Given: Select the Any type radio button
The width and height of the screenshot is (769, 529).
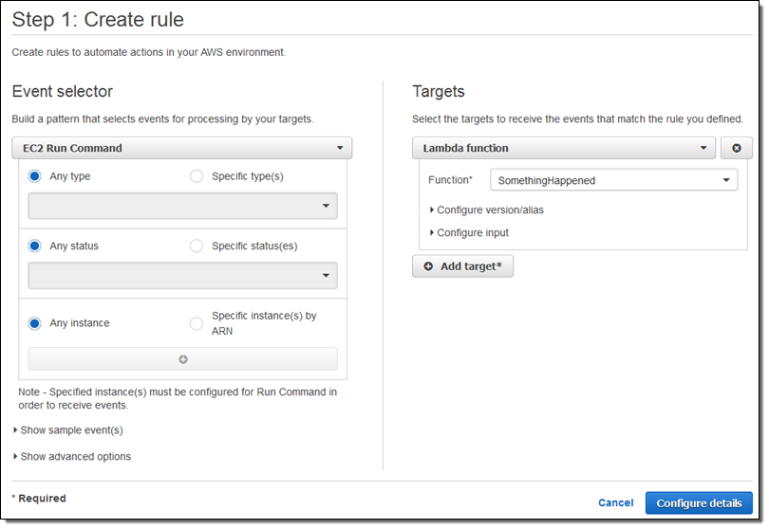Looking at the screenshot, I should (35, 176).
